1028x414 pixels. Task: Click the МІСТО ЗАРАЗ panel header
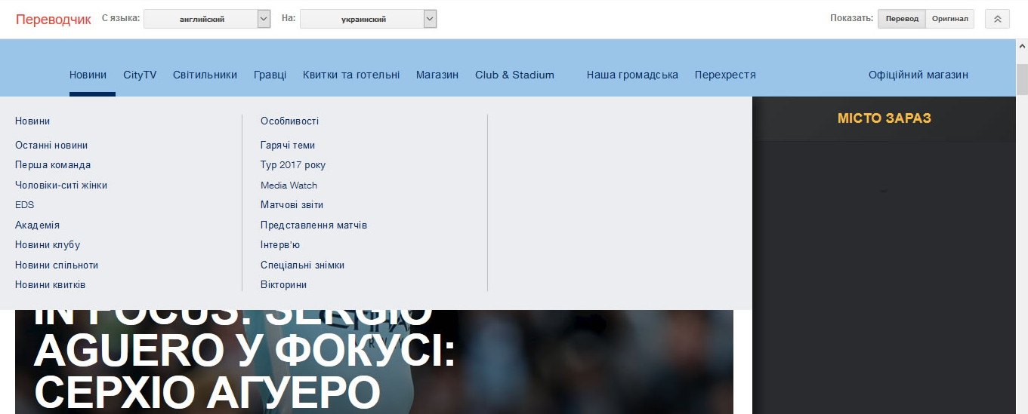[x=884, y=118]
